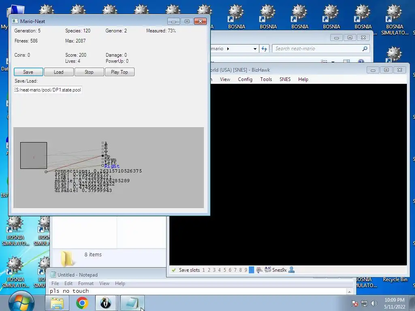The width and height of the screenshot is (415, 311).
Task: Select BizHawk save slot 5
Action: (x=225, y=270)
